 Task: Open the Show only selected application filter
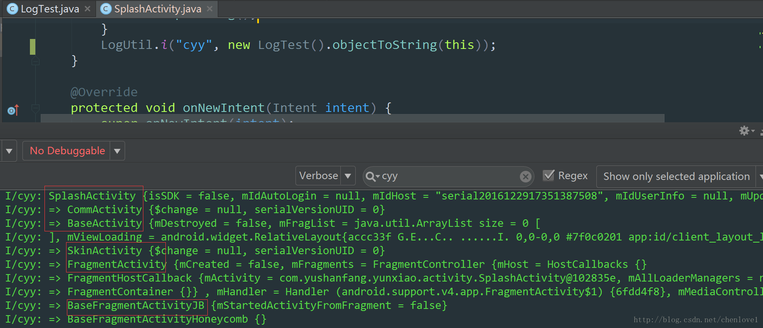tap(680, 177)
